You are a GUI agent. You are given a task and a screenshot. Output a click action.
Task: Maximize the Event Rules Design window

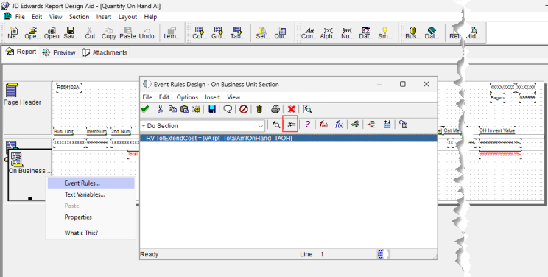(403, 84)
